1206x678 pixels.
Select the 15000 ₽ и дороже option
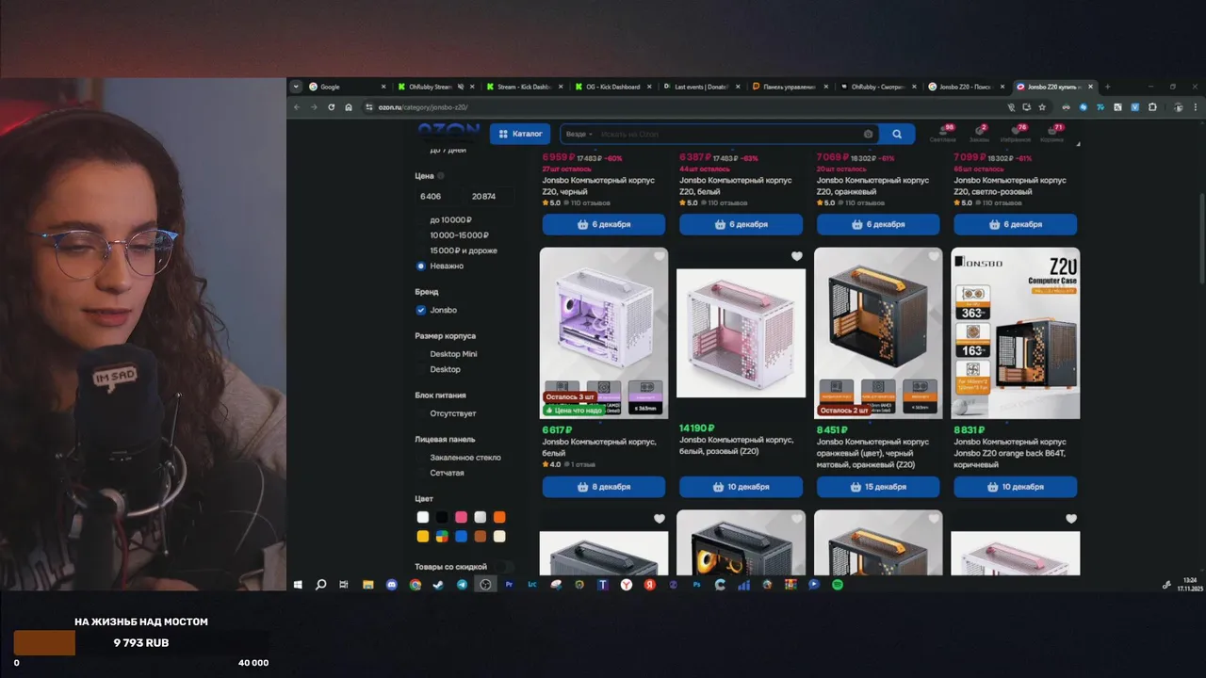click(x=421, y=250)
